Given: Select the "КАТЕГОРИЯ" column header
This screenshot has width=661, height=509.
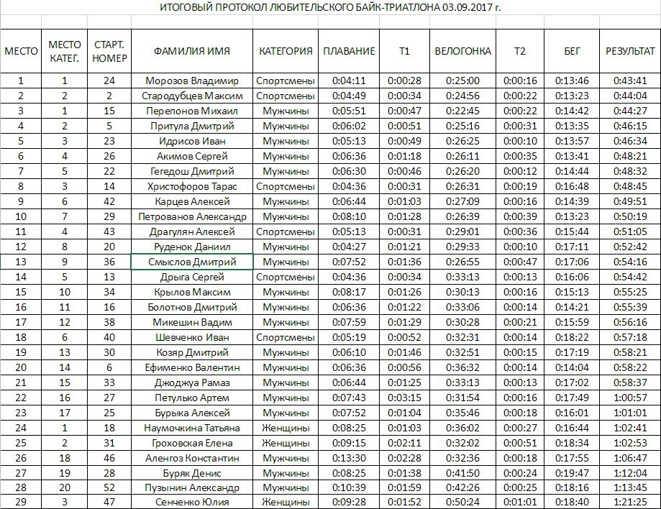Looking at the screenshot, I should click(x=286, y=51).
